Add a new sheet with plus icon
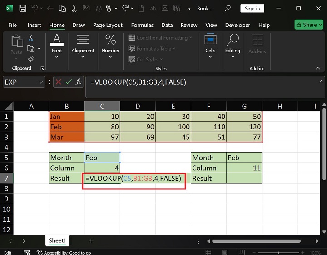The width and height of the screenshot is (327, 255). [91, 241]
